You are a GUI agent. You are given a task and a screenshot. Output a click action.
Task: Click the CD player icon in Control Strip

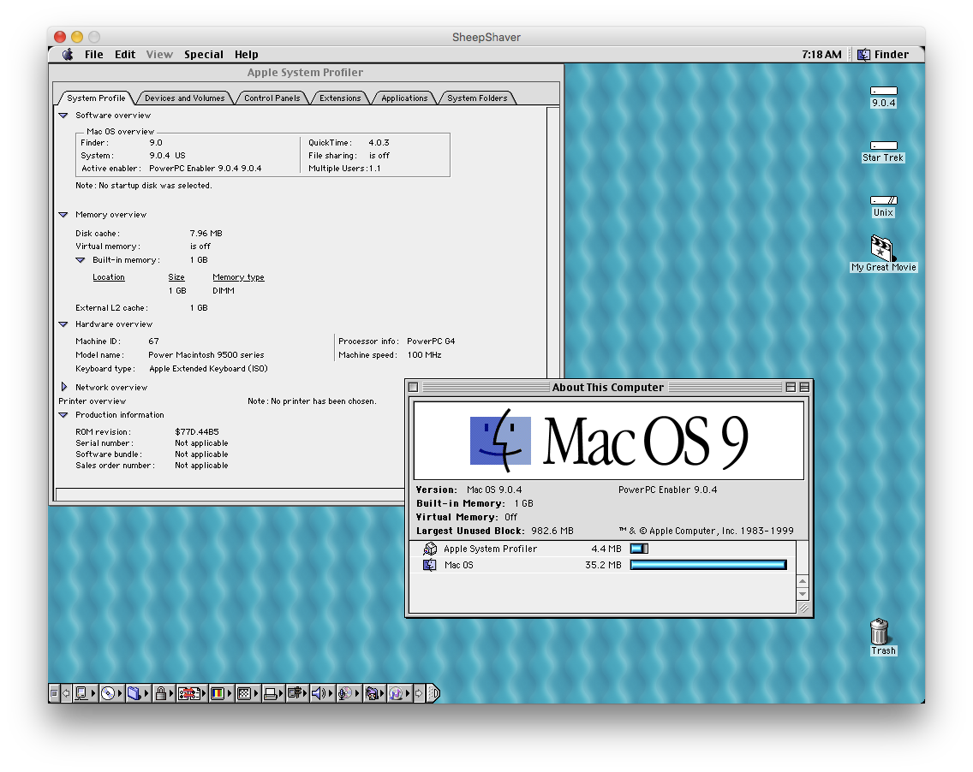pos(108,692)
